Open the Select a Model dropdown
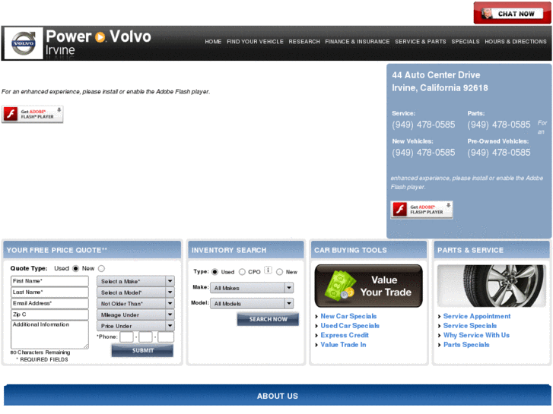Viewport: 553px width, 414px height. [x=136, y=292]
